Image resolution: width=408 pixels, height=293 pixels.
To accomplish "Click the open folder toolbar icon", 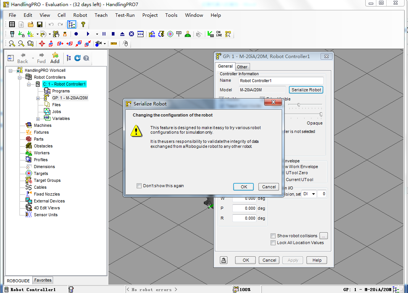I will click(x=31, y=24).
